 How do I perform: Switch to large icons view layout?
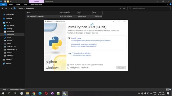click(x=170, y=90)
